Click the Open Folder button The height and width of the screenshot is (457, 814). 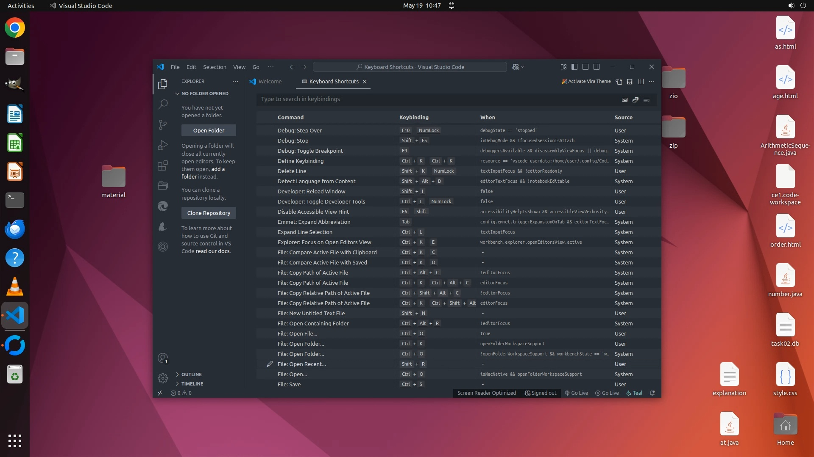coord(209,130)
